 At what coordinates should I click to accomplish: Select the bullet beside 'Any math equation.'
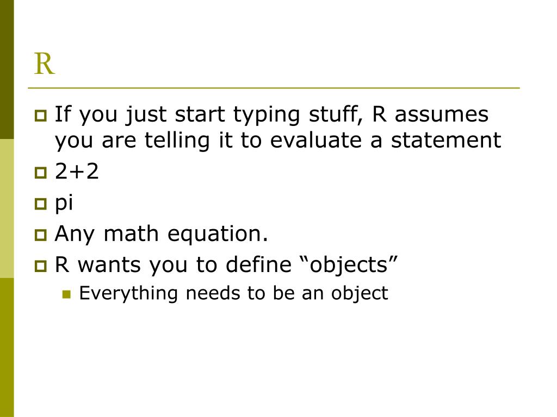40,235
